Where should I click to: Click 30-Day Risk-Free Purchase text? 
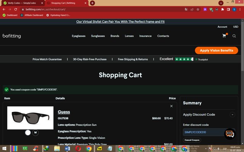(90, 59)
